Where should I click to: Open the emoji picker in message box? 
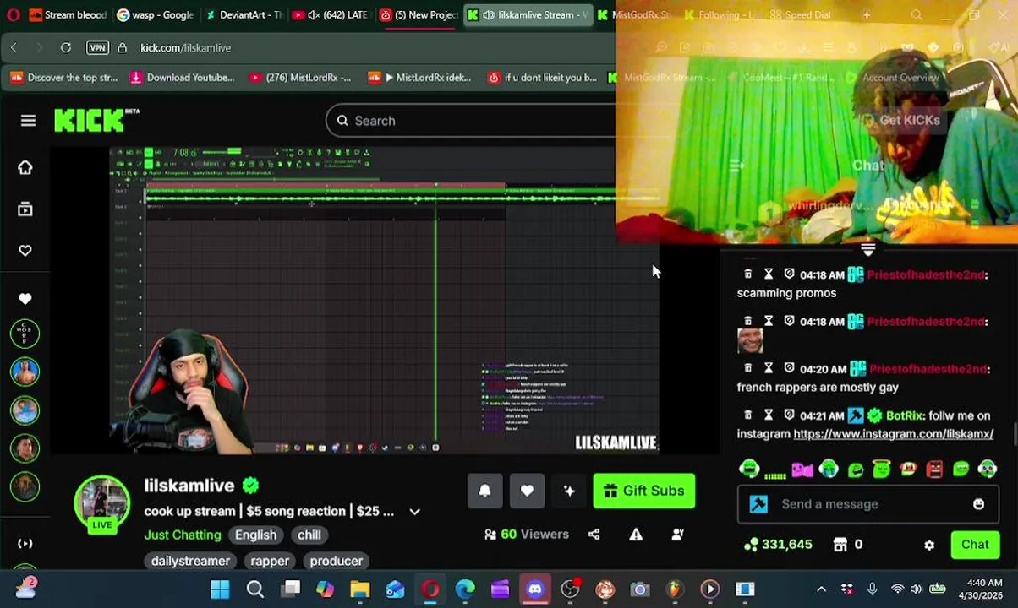pos(978,504)
